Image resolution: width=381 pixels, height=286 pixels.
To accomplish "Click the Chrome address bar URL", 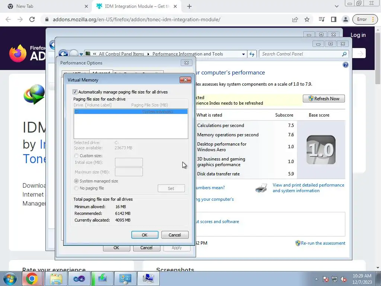I will tap(137, 19).
